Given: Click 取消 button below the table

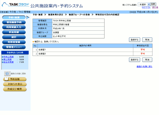Looking at the screenshot, I should (x=147, y=60).
